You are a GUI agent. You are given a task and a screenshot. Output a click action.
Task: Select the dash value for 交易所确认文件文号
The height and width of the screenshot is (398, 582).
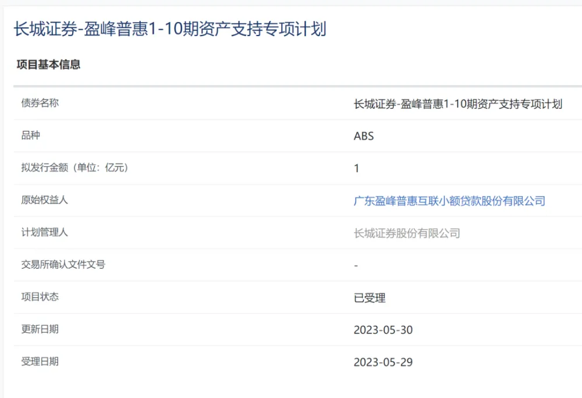coord(356,265)
